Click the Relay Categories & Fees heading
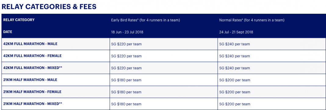326x110 pixels. pos(49,7)
